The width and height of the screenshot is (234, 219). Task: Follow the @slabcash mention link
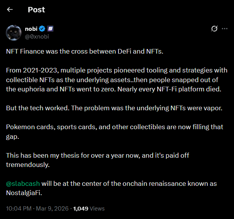23,183
